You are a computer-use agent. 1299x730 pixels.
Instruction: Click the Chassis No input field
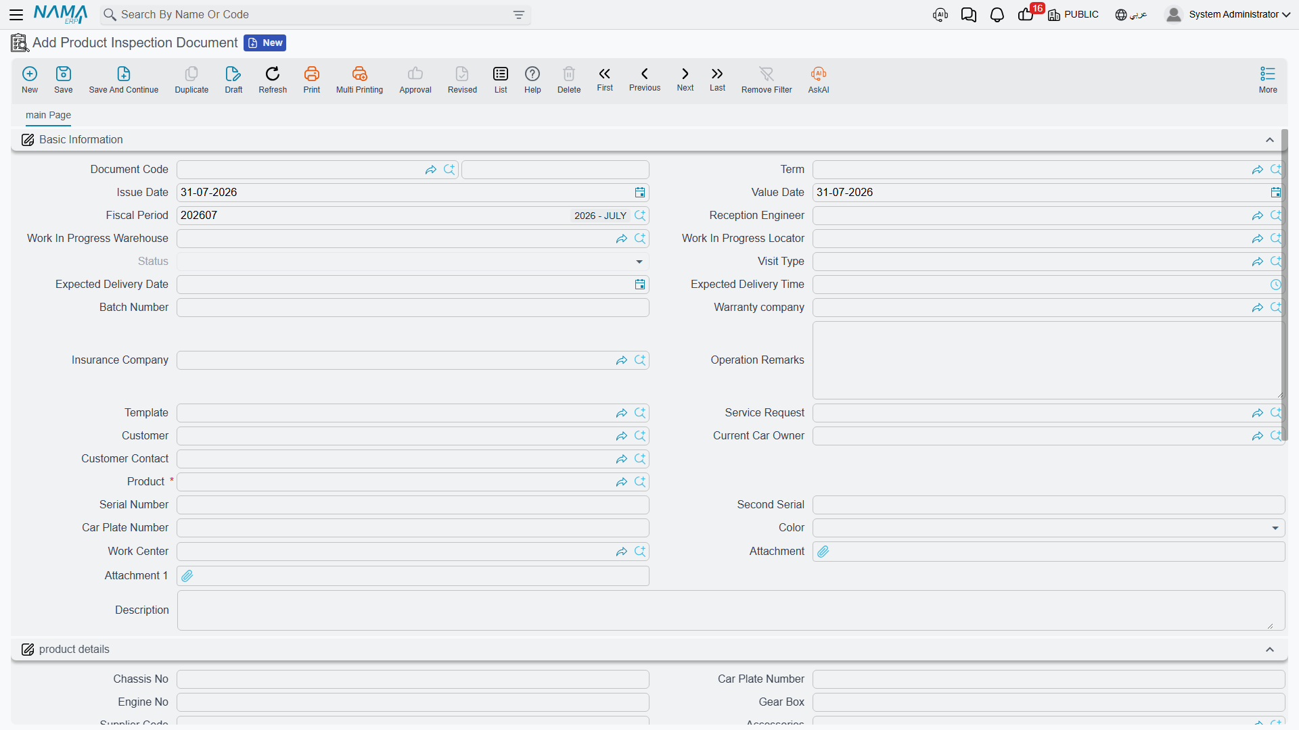pos(413,679)
